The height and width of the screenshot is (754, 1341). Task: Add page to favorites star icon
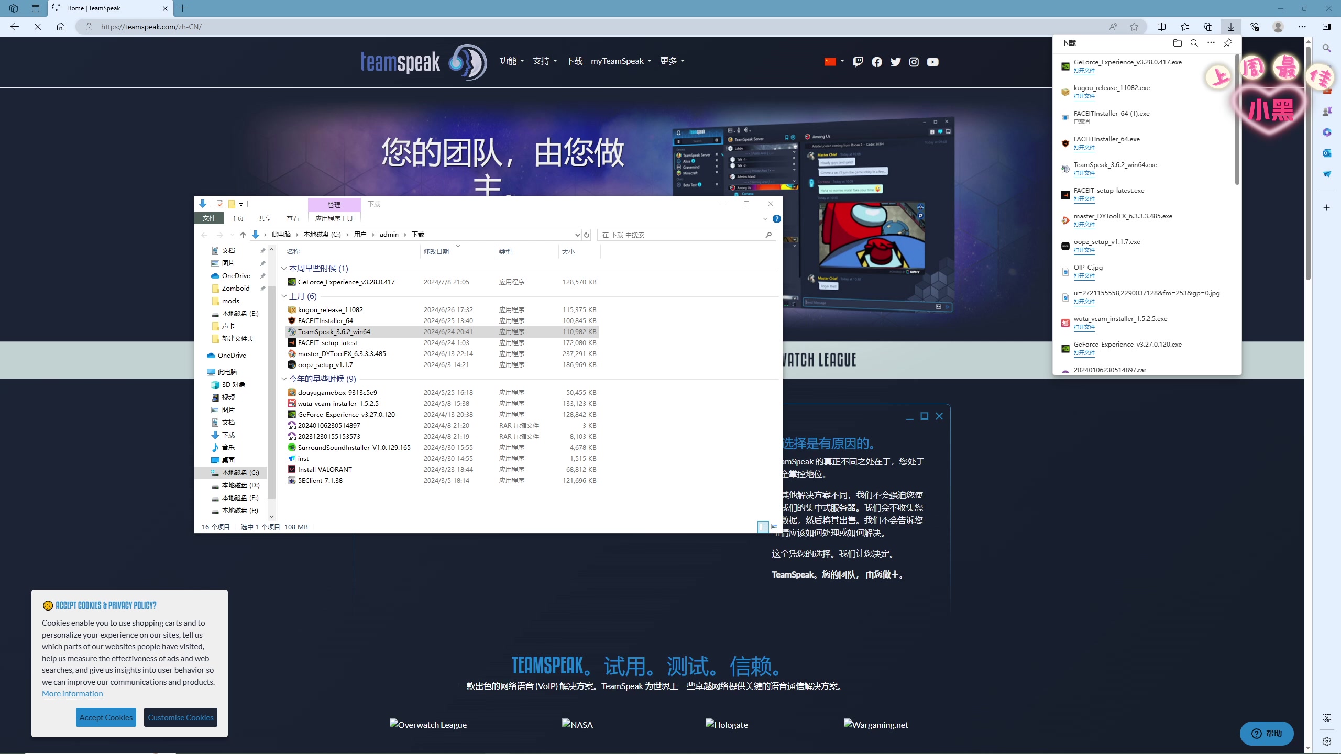[1134, 27]
